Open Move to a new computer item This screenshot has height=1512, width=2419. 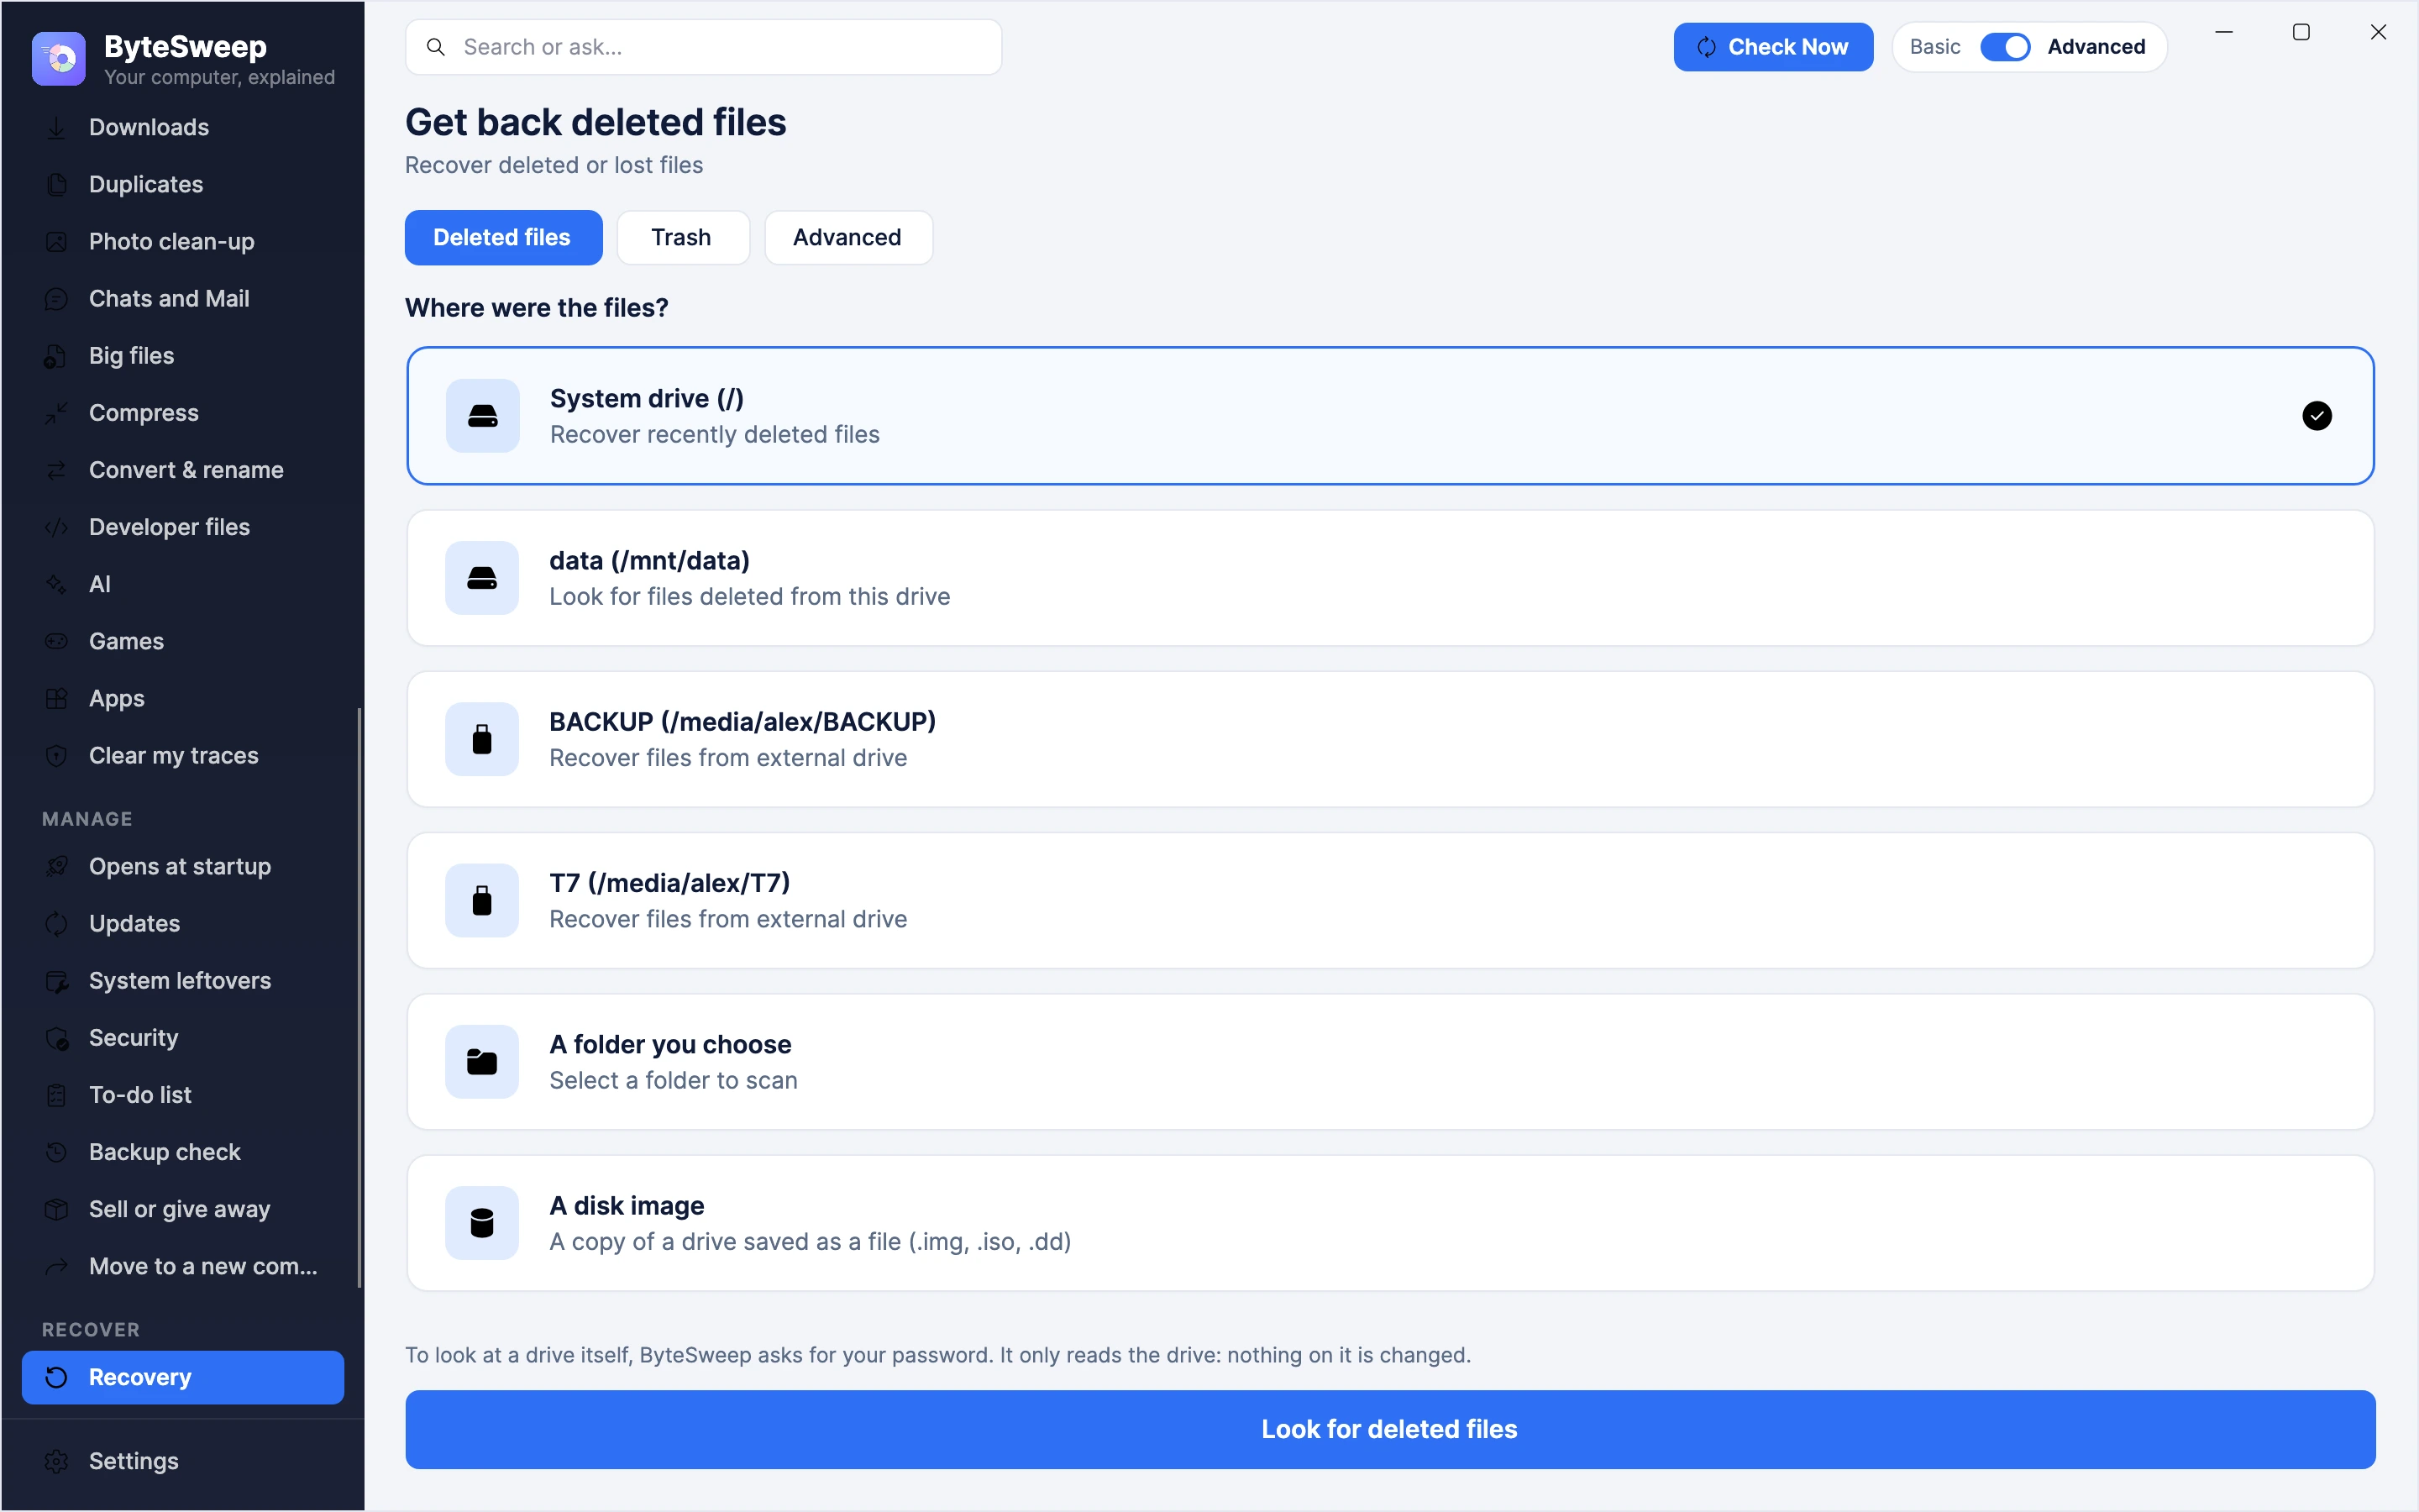pyautogui.click(x=183, y=1266)
